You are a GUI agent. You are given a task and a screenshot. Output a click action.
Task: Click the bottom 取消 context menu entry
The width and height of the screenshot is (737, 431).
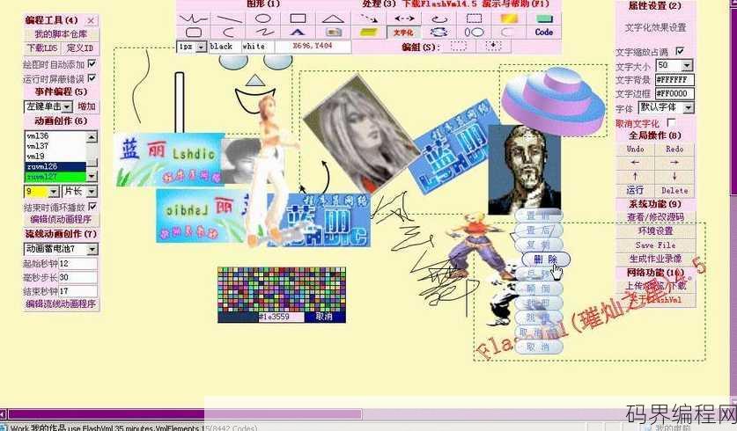pyautogui.click(x=539, y=347)
